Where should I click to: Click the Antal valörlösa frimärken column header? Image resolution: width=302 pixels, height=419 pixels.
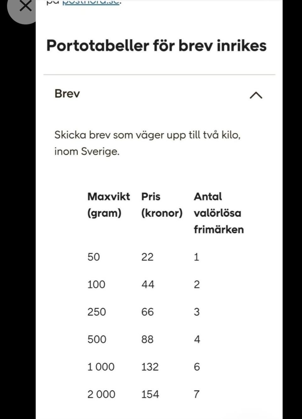point(218,213)
